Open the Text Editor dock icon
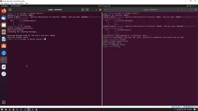The height and width of the screenshot is (111, 198). (4, 67)
